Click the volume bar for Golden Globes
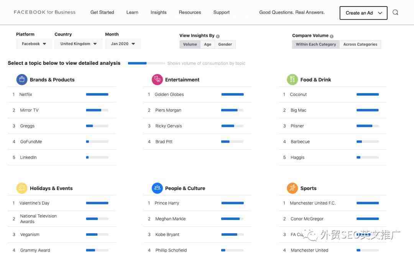 [x=232, y=94]
